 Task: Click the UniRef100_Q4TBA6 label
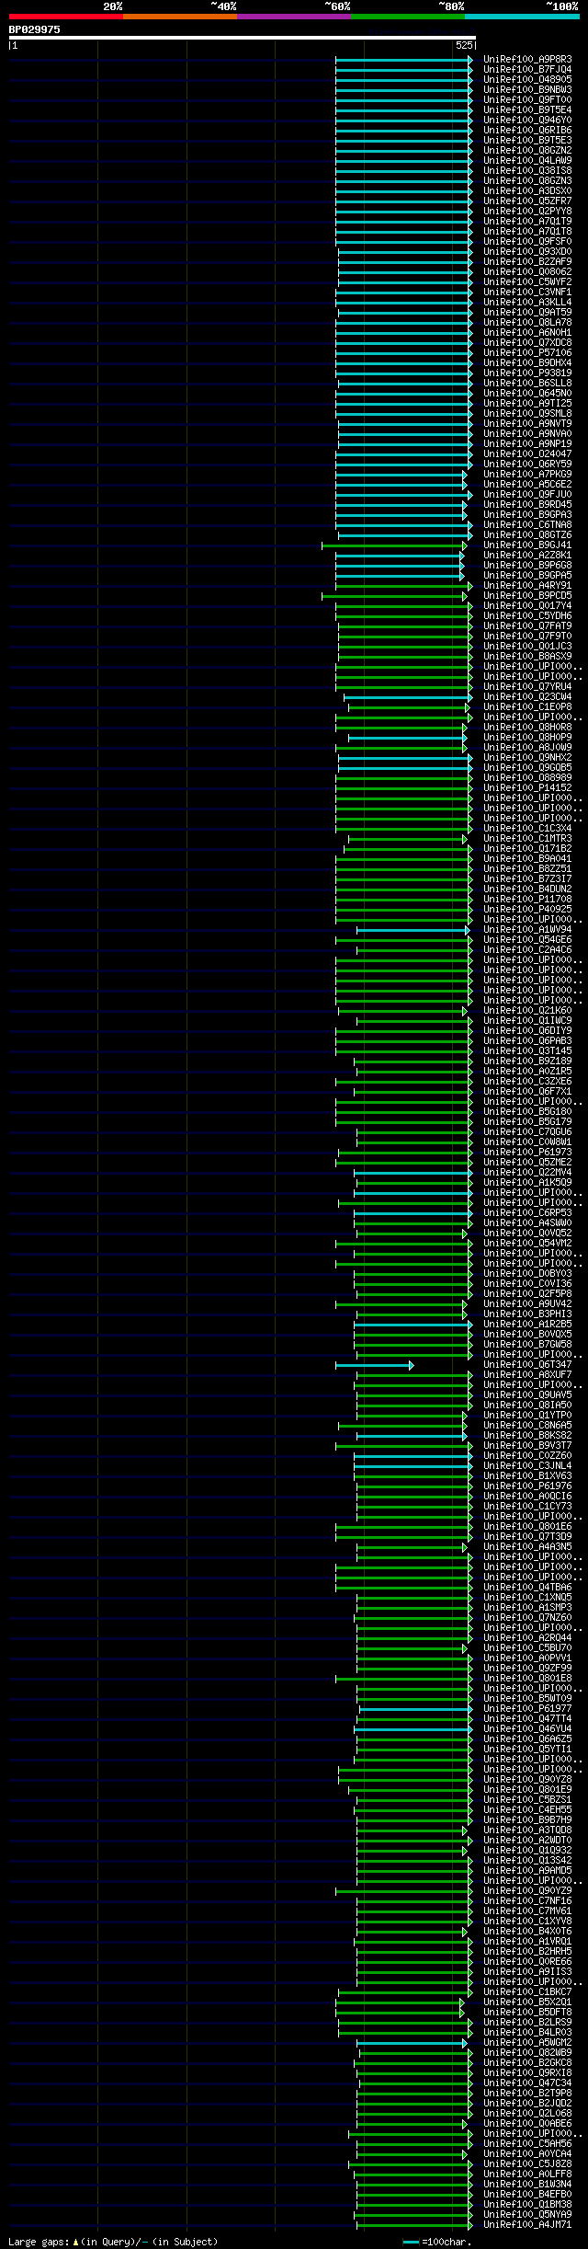[x=527, y=1588]
